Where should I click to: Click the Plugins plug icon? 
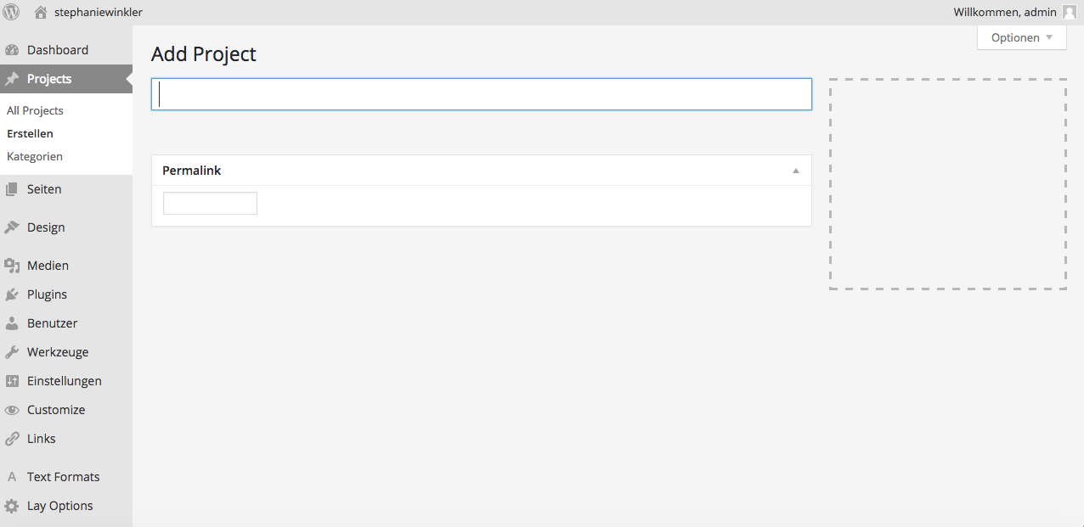(x=12, y=294)
